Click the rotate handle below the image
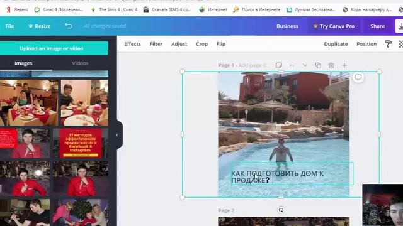The height and width of the screenshot is (226, 403). point(281,210)
